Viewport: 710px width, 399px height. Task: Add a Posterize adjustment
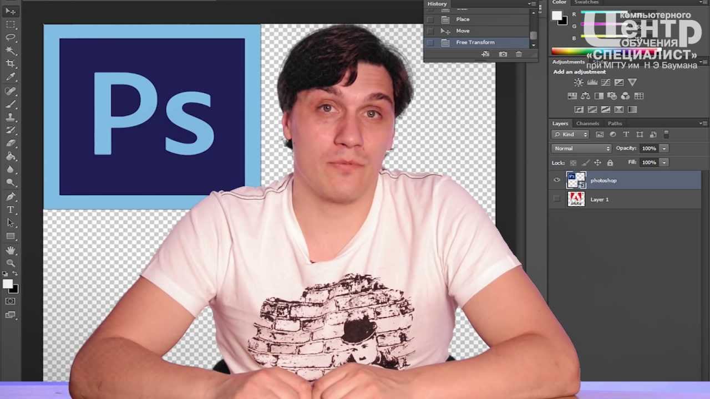(x=592, y=110)
